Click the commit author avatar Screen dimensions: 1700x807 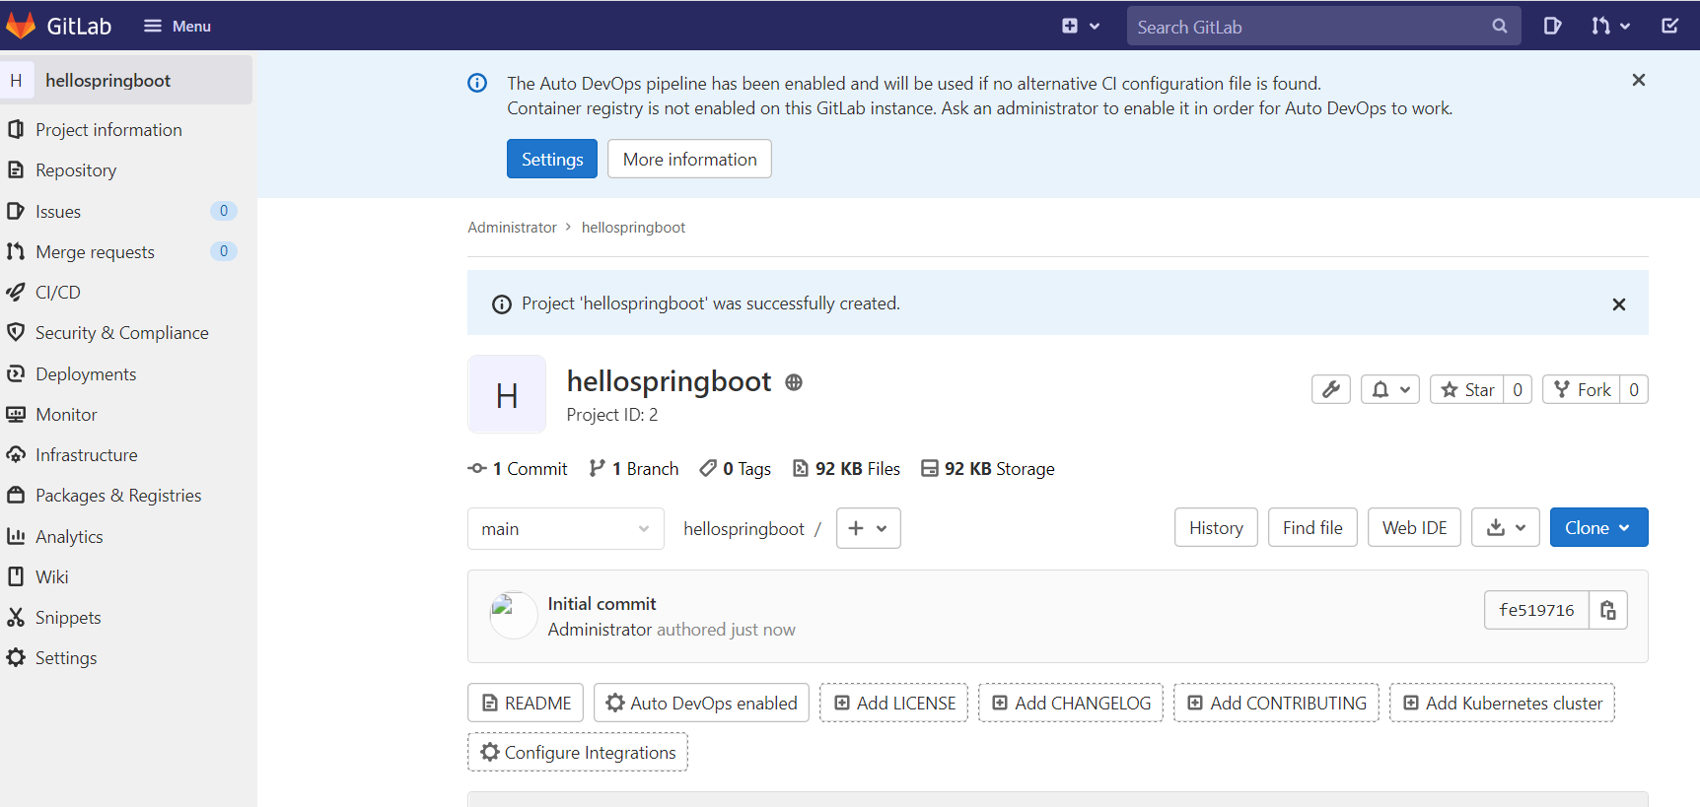pyautogui.click(x=513, y=615)
